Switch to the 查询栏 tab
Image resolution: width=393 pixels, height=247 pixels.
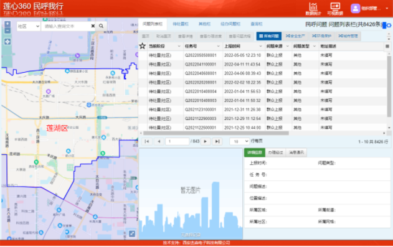pos(257,24)
